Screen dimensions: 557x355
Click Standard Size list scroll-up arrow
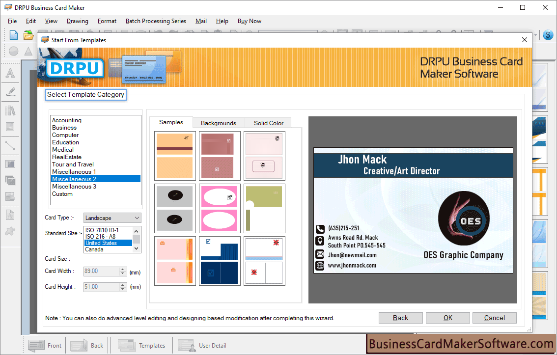[137, 231]
